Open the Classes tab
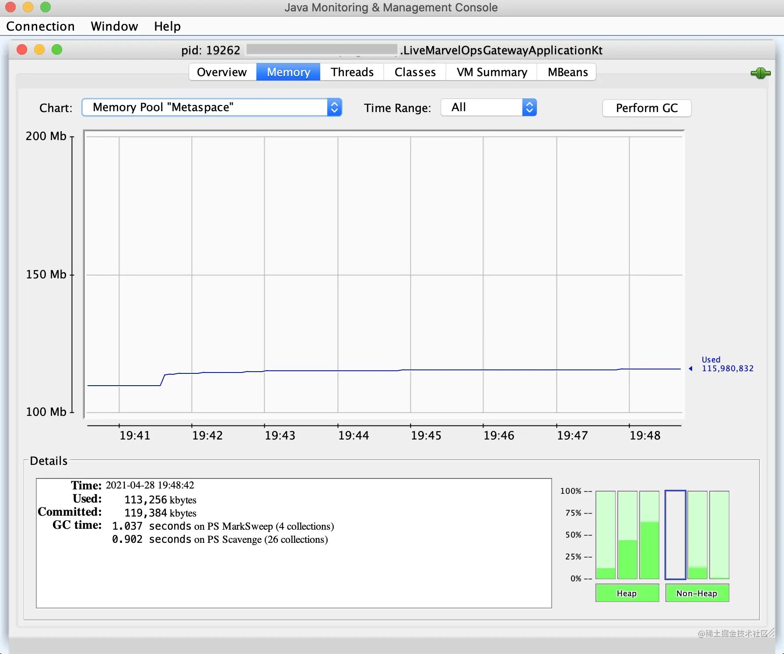 pos(415,72)
